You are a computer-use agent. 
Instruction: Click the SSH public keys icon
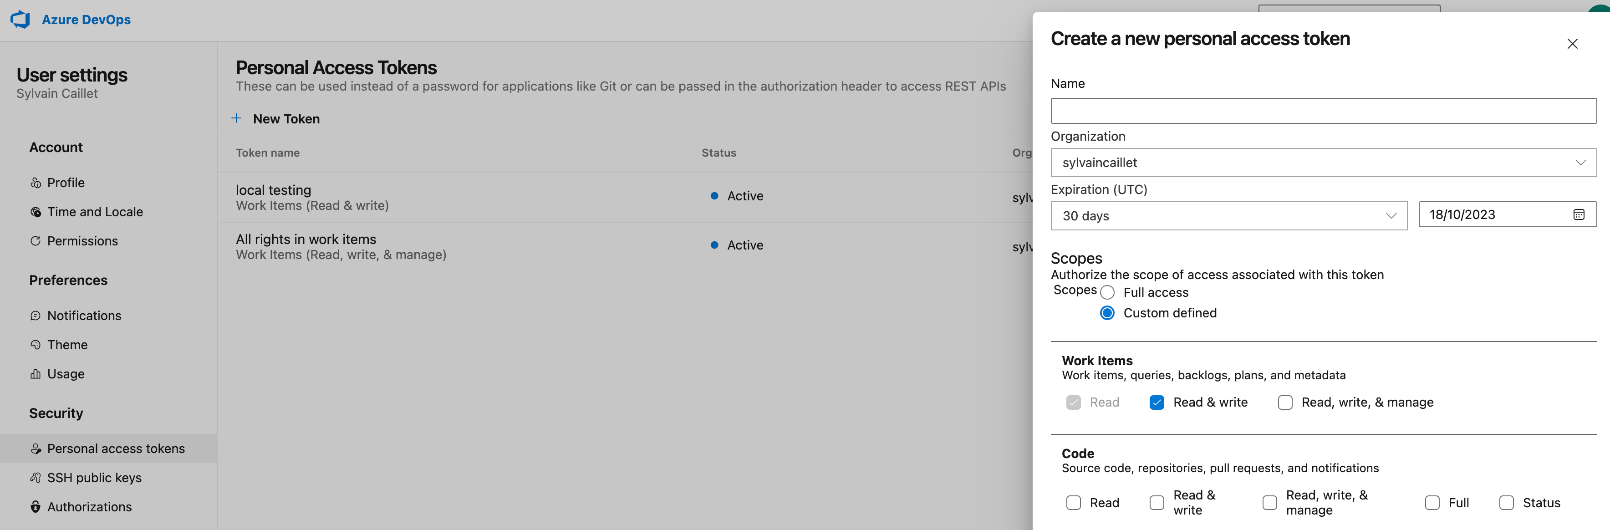[x=36, y=478]
